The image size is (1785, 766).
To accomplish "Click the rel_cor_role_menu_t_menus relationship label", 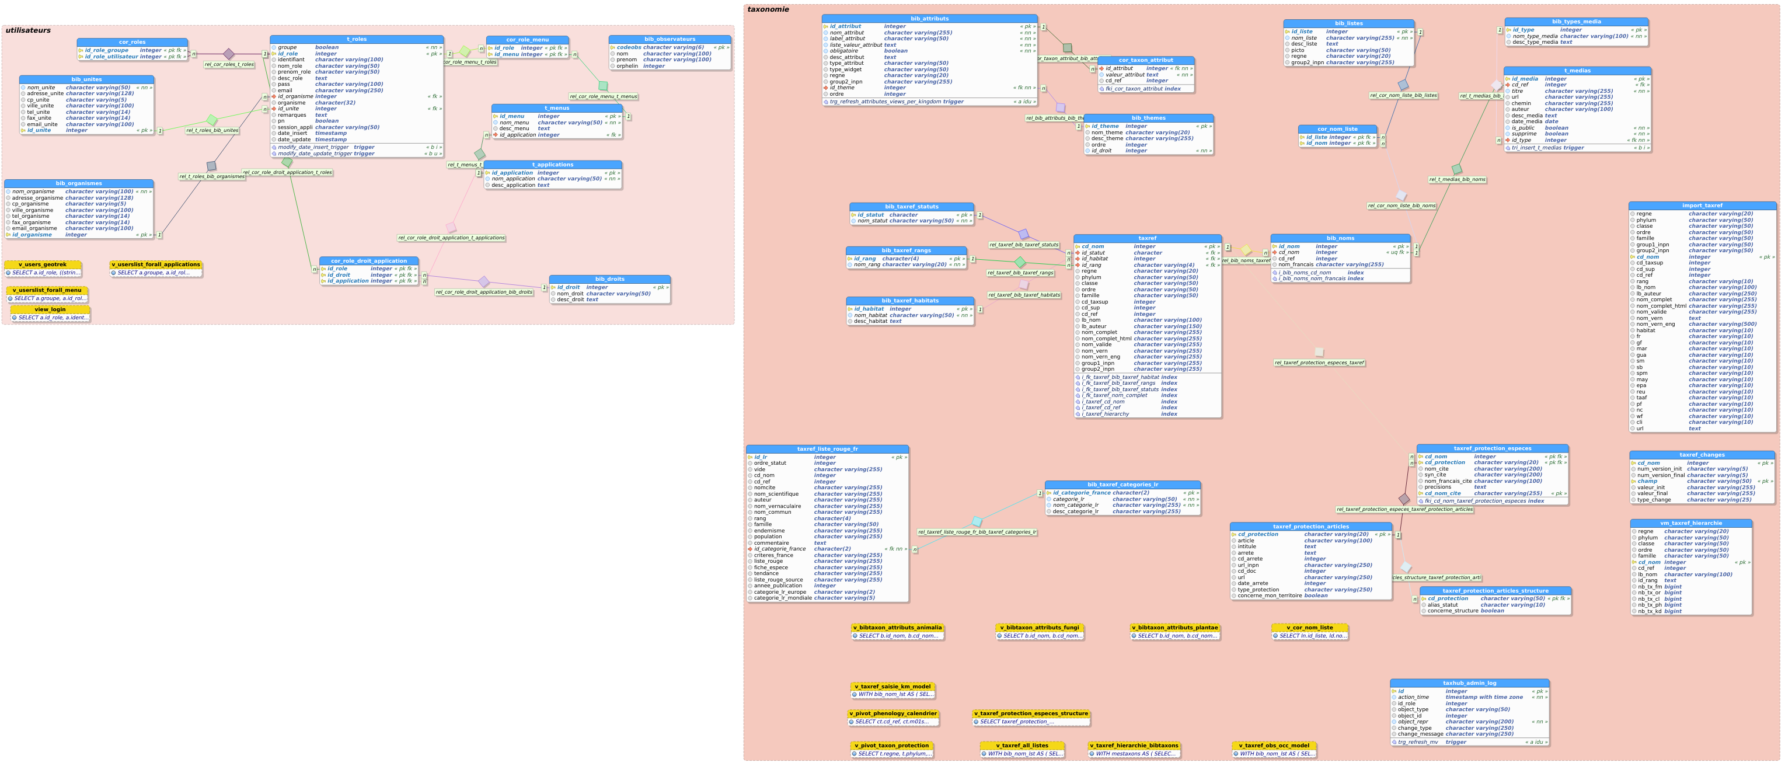I will tap(603, 97).
